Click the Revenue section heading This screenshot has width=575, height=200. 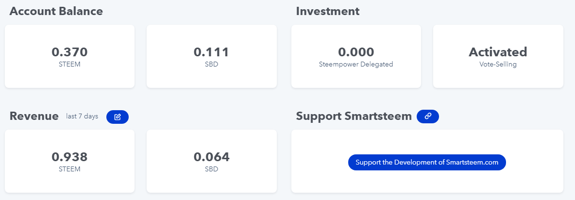(34, 116)
